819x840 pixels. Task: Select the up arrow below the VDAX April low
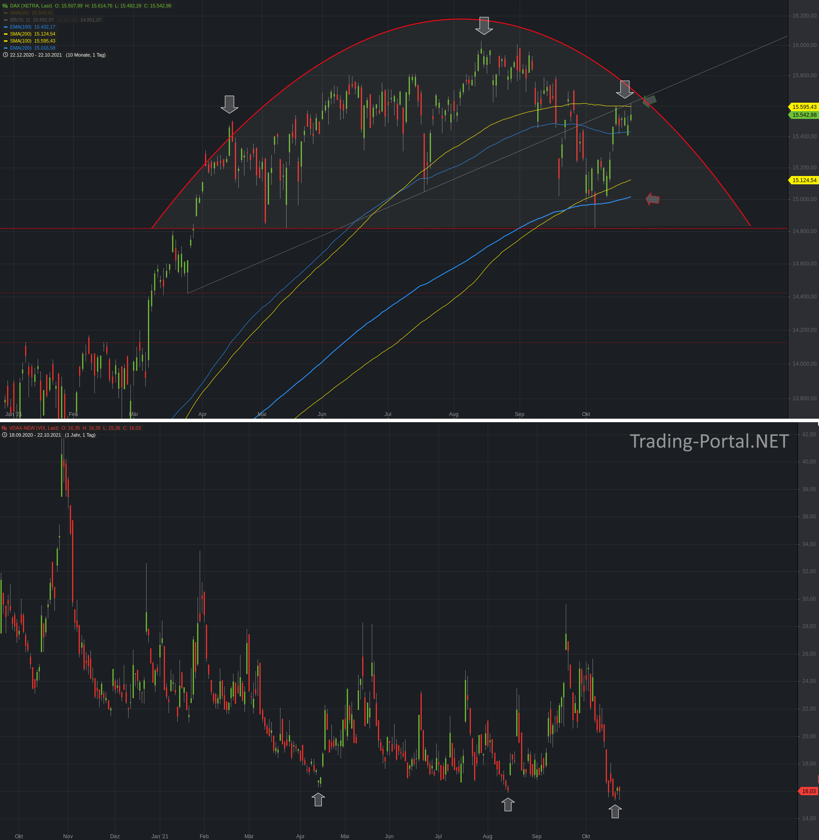tap(318, 800)
